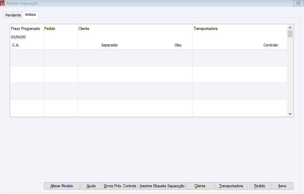Click the Transportadora column header in the grid
This screenshot has width=304, height=194.
coord(206,29)
